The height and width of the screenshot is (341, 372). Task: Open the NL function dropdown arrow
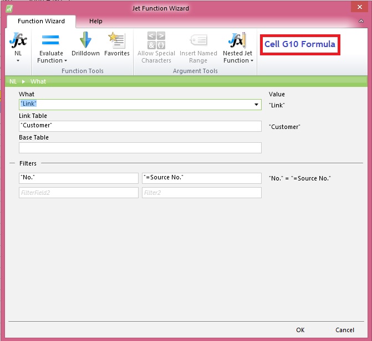click(18, 61)
